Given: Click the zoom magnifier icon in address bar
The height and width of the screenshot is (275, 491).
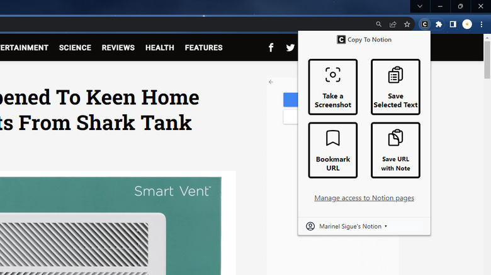Looking at the screenshot, I should click(378, 24).
